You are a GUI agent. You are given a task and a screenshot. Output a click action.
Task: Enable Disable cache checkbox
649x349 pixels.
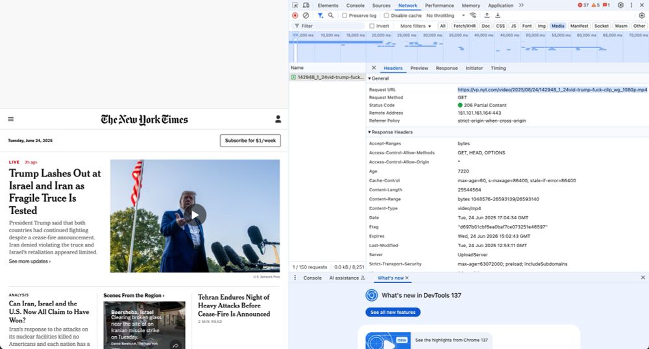386,16
